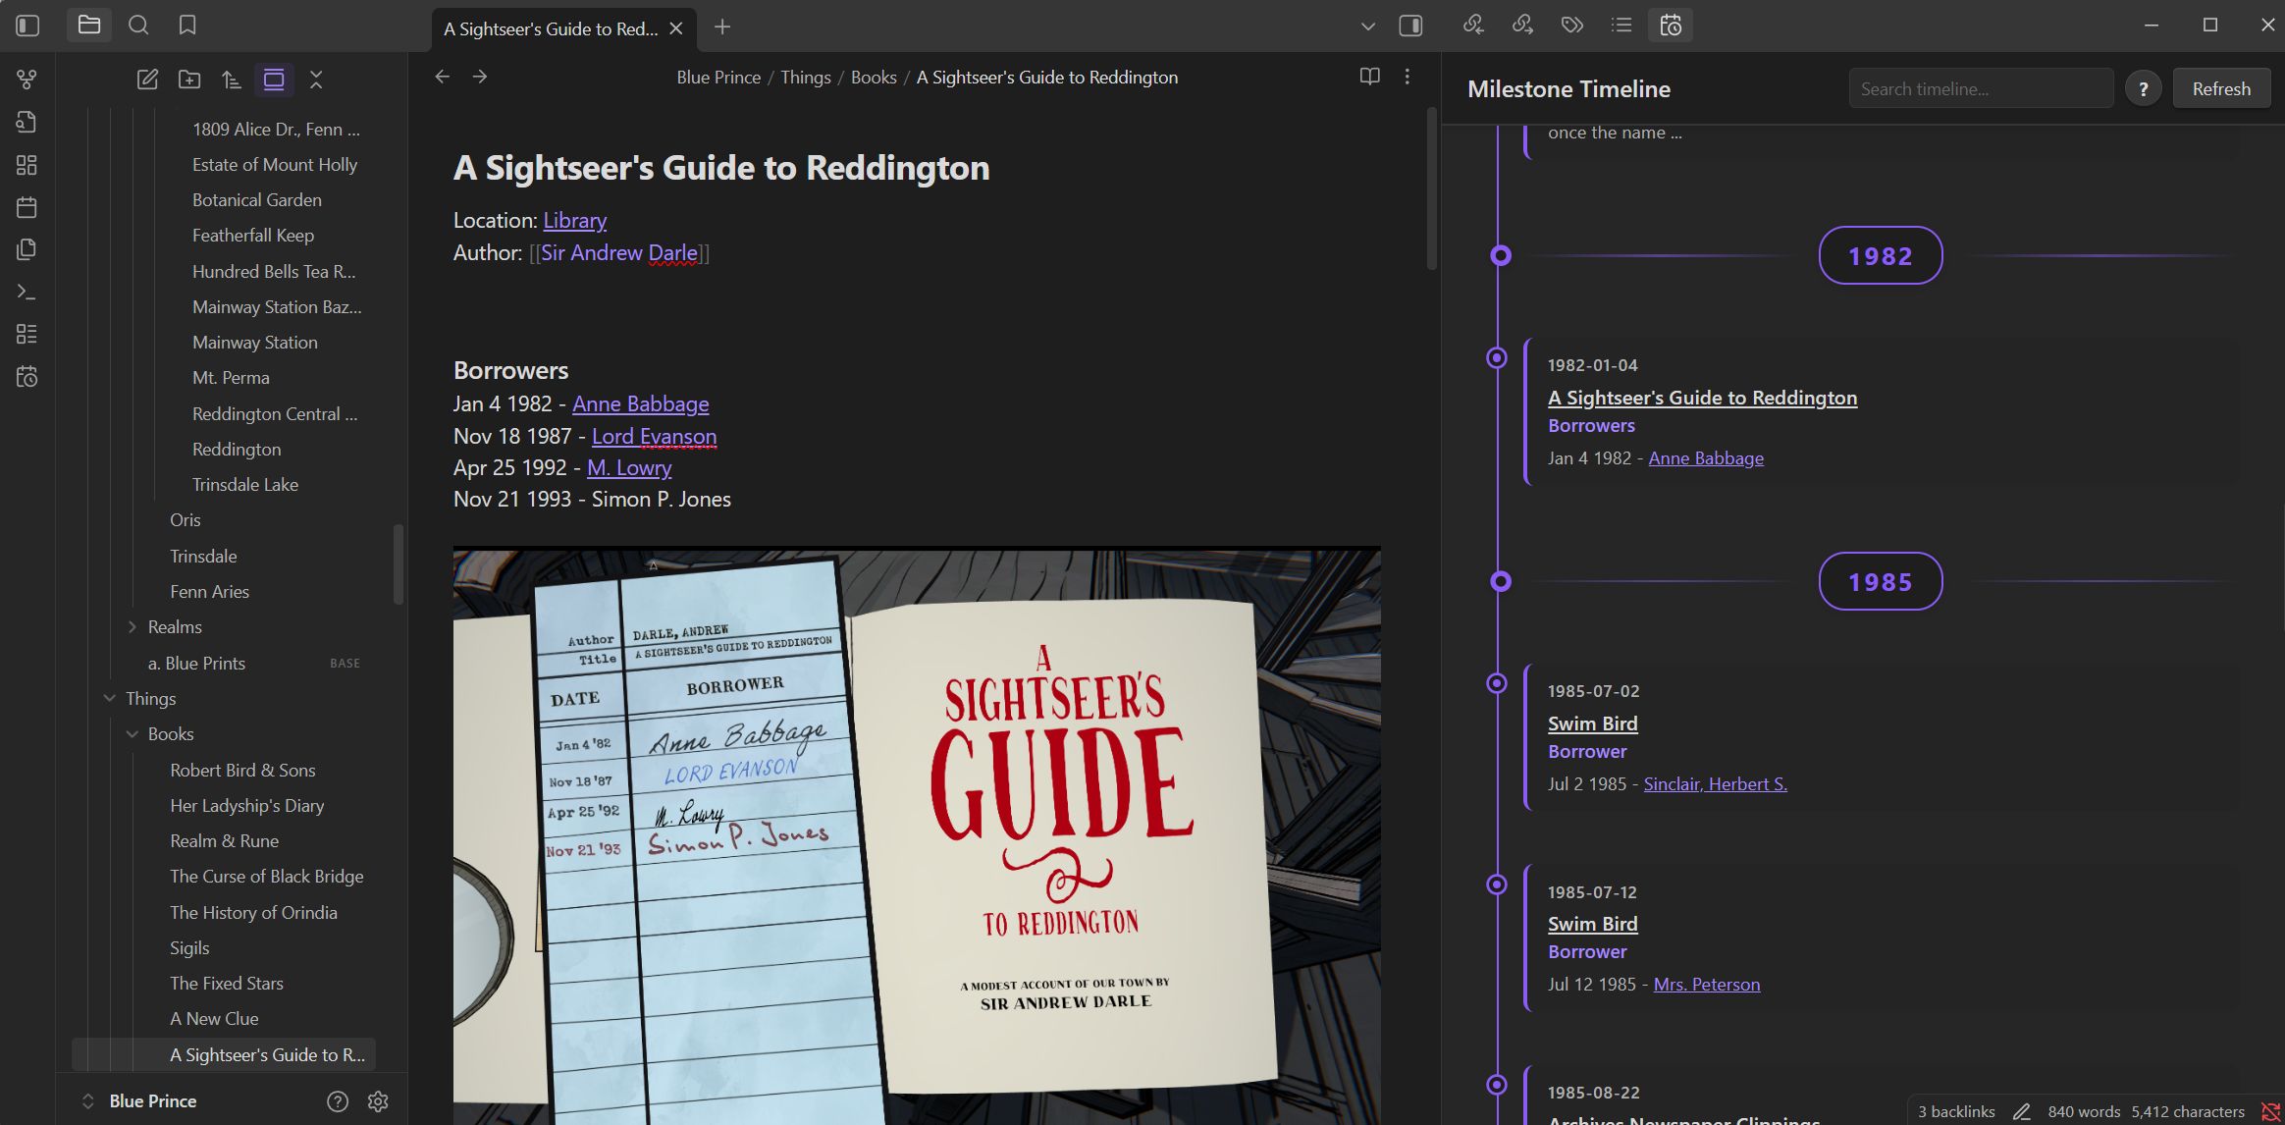
Task: Open the new tab plus button
Action: pos(722,27)
